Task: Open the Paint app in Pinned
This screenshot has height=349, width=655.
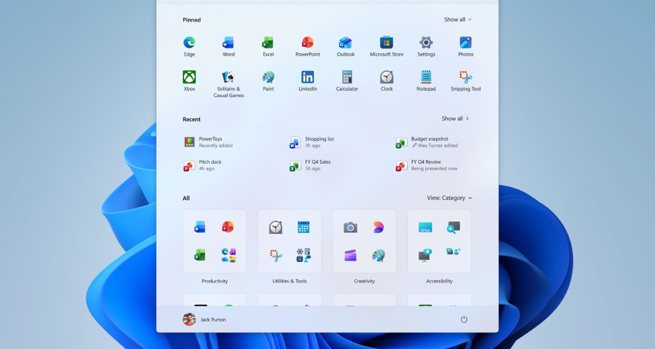Action: [268, 81]
